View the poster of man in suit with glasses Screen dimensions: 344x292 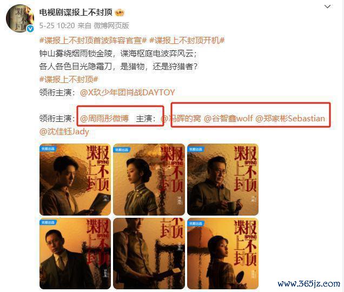pos(75,254)
